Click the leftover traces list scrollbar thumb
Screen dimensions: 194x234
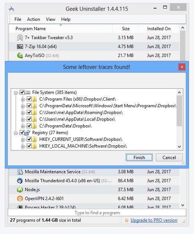[179, 111]
